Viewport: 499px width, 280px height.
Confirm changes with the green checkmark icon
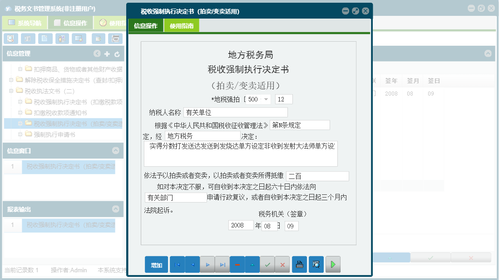click(x=267, y=264)
